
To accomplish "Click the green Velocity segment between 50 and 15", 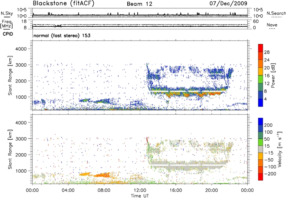I will pyautogui.click(x=261, y=142).
